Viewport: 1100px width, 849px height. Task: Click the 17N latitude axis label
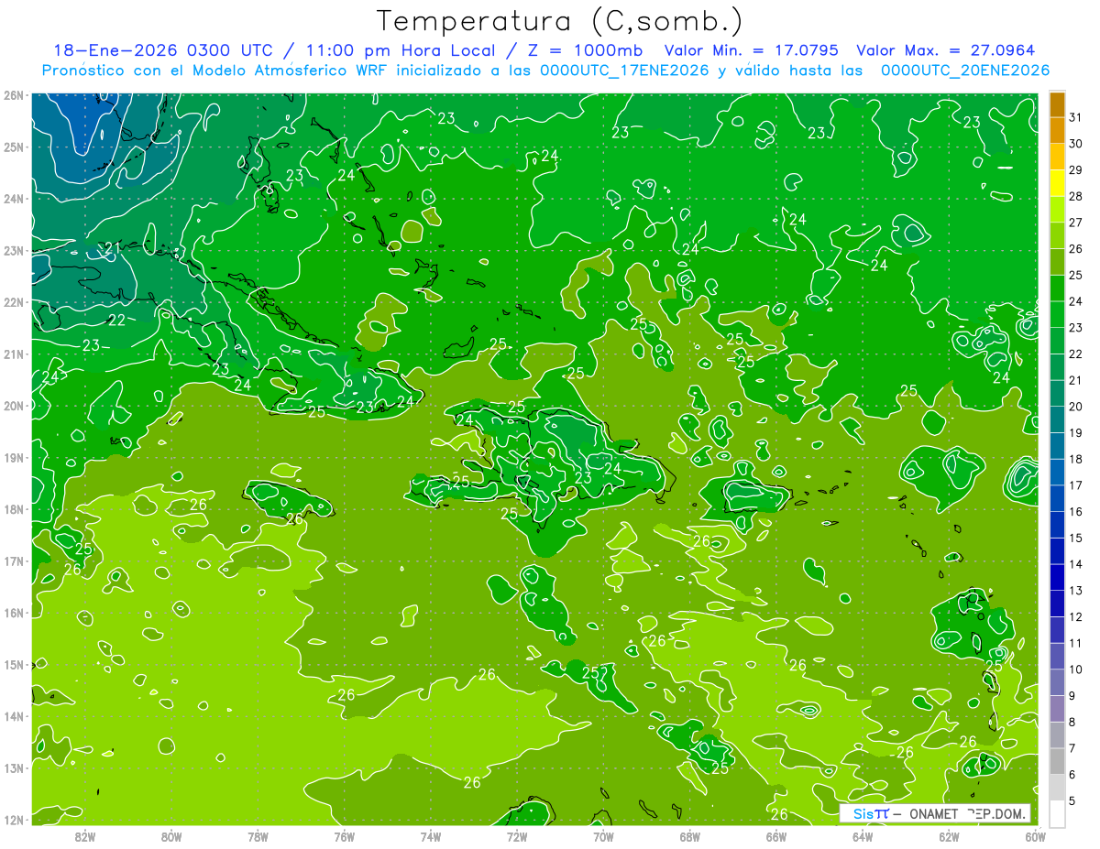coord(14,561)
